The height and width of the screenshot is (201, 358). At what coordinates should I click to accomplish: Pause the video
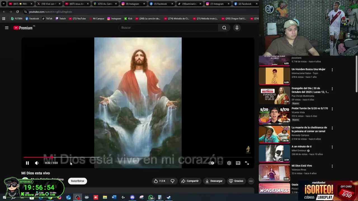click(x=27, y=163)
